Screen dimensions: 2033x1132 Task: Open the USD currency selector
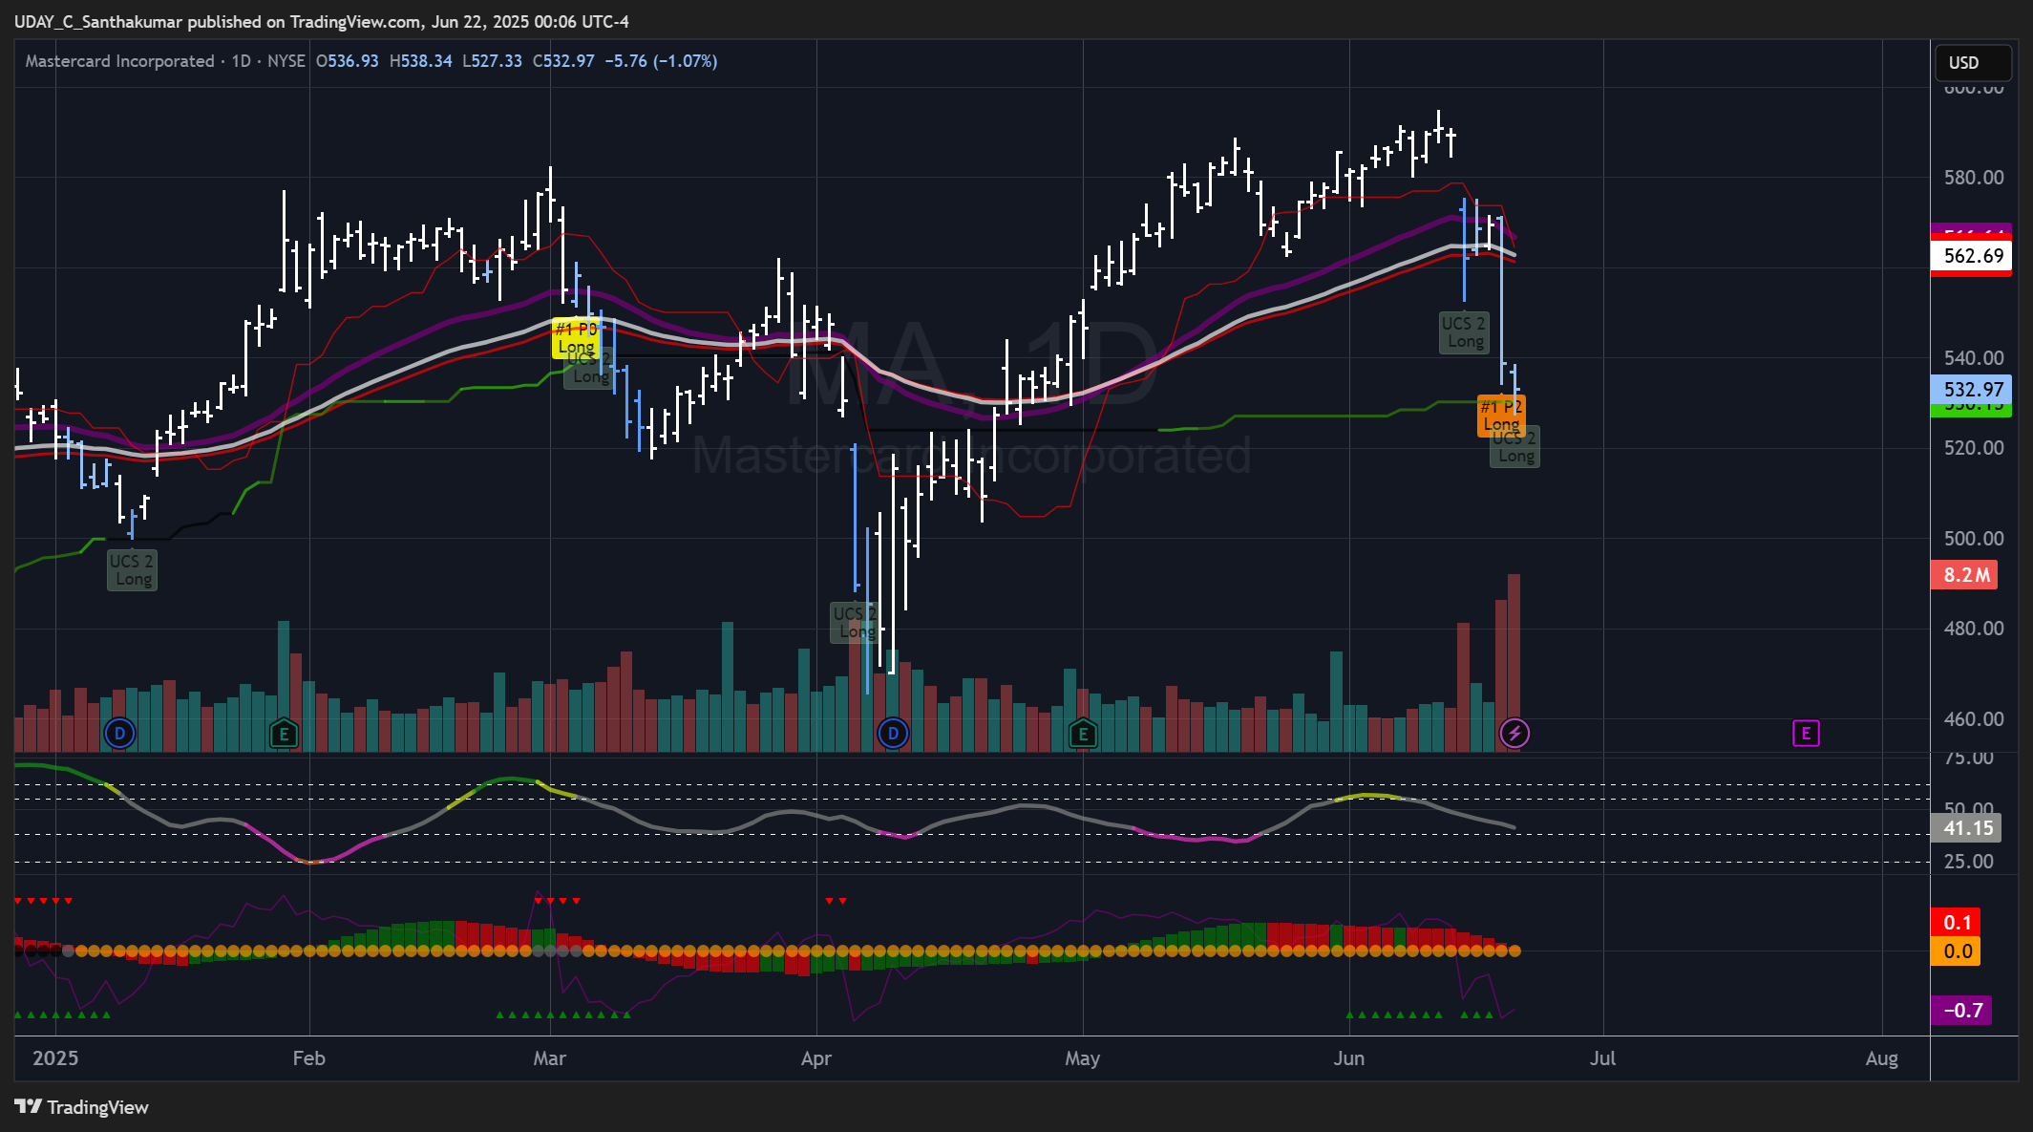pos(1972,63)
